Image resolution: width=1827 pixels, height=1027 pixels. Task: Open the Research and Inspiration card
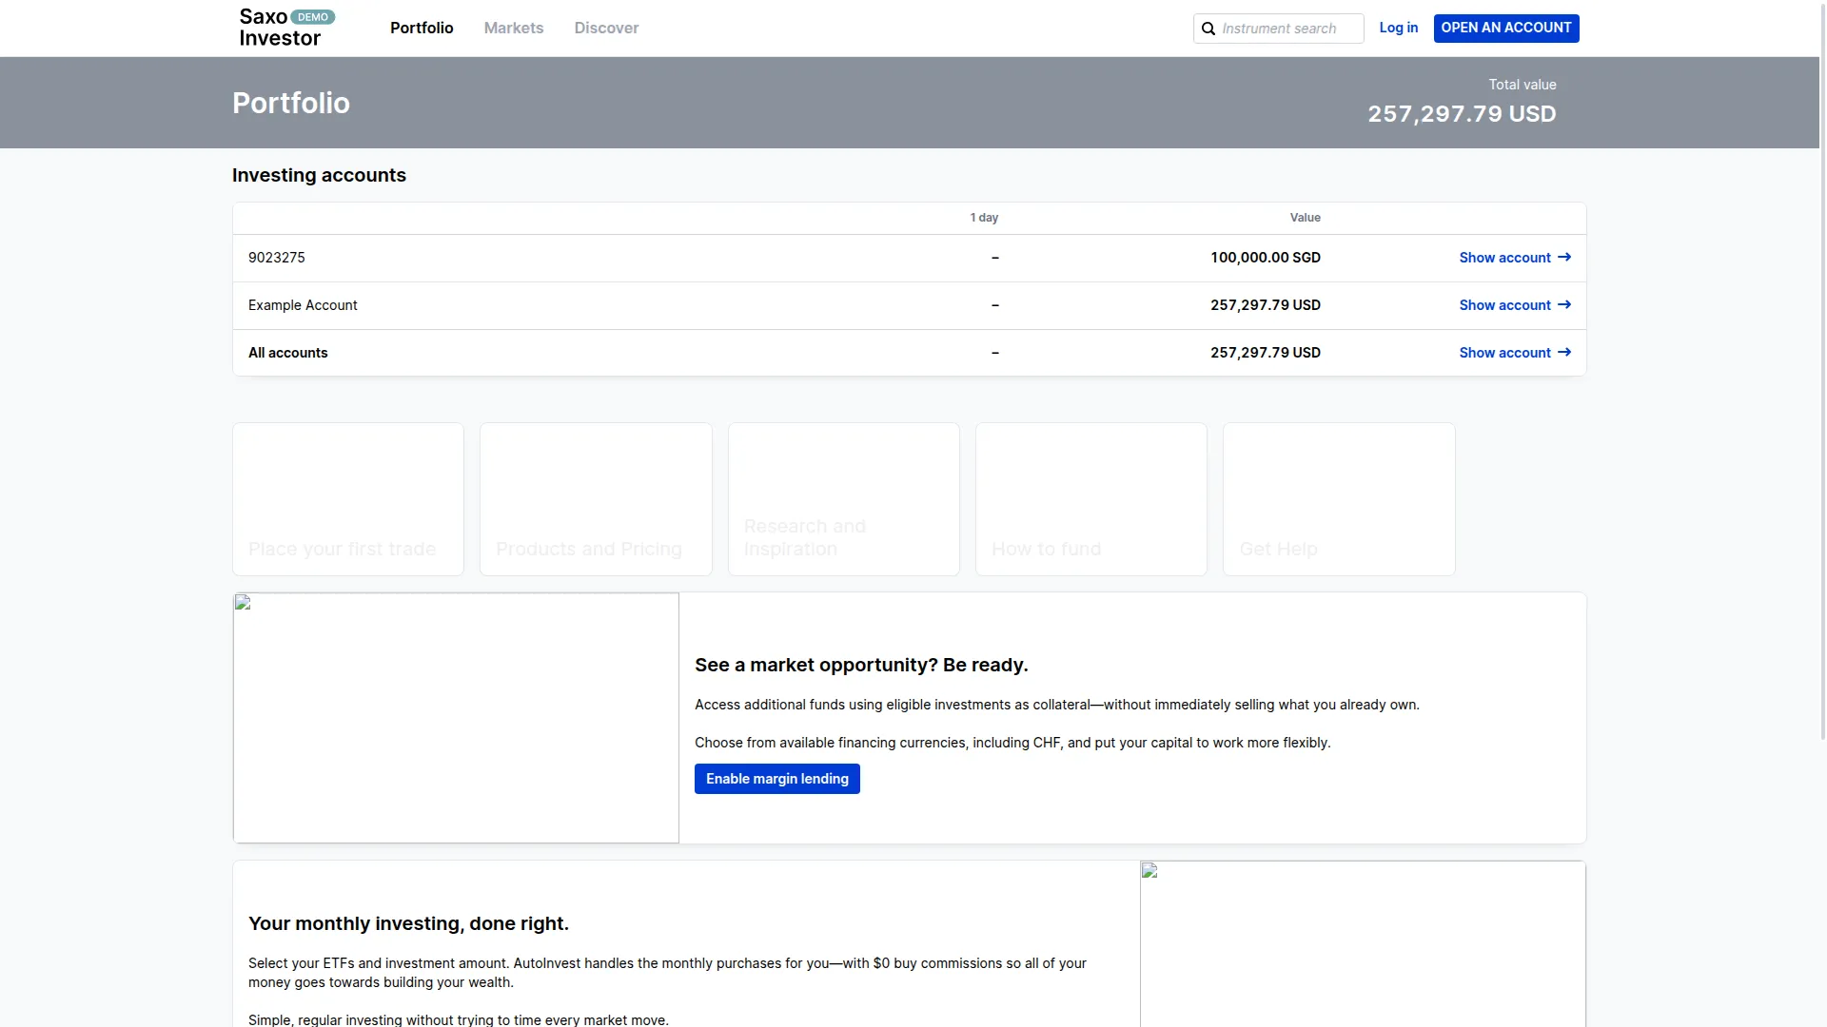[844, 499]
